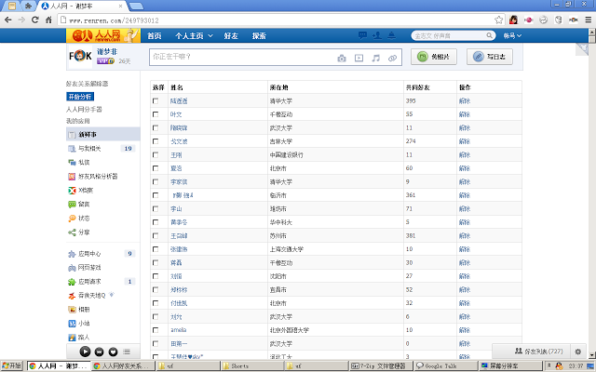Click the search magnifier in the header
The width and height of the screenshot is (596, 372).
click(x=489, y=35)
